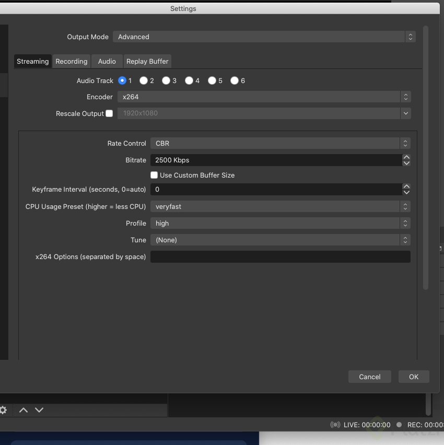Enable Use Custom Buffer Size
Image resolution: width=444 pixels, height=445 pixels.
click(x=154, y=175)
